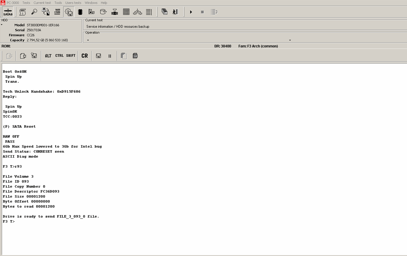Click the terminal keyboard icon
Viewport: 407px width, 256px height.
click(x=135, y=56)
